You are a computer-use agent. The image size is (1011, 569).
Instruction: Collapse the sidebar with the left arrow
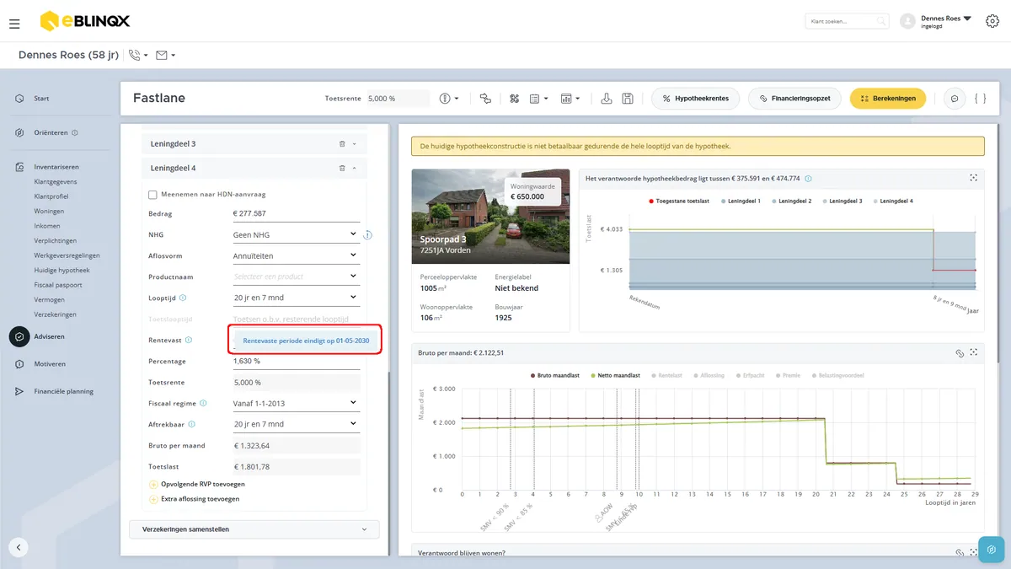pos(19,546)
